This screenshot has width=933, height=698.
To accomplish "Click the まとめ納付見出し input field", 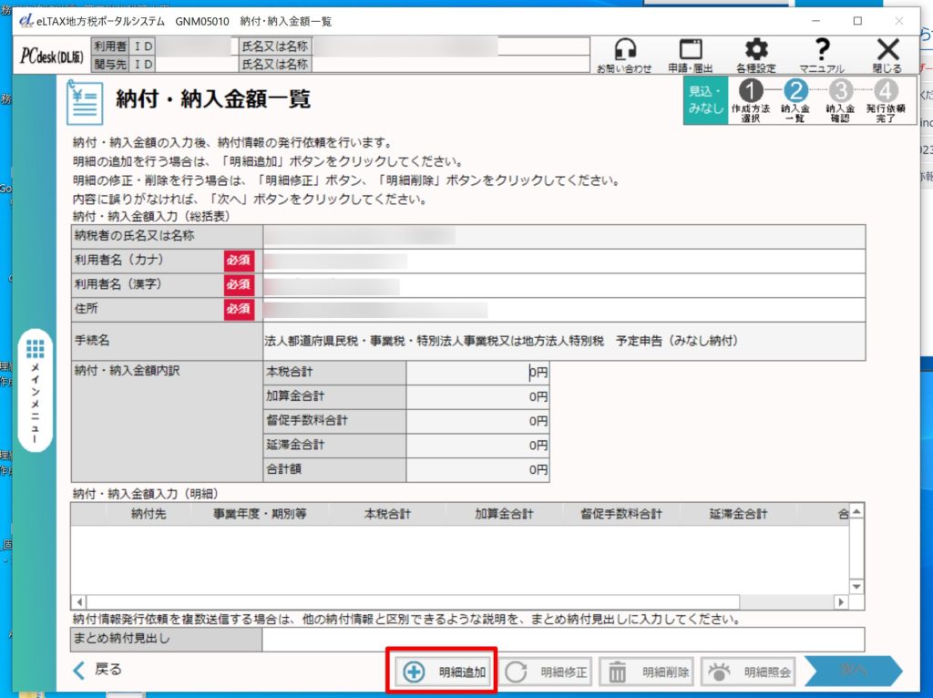I will click(x=562, y=640).
